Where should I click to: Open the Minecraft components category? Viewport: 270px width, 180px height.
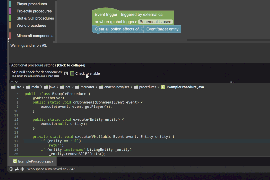35,36
